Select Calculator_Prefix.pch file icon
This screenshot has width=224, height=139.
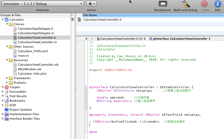pyautogui.click(x=15, y=51)
